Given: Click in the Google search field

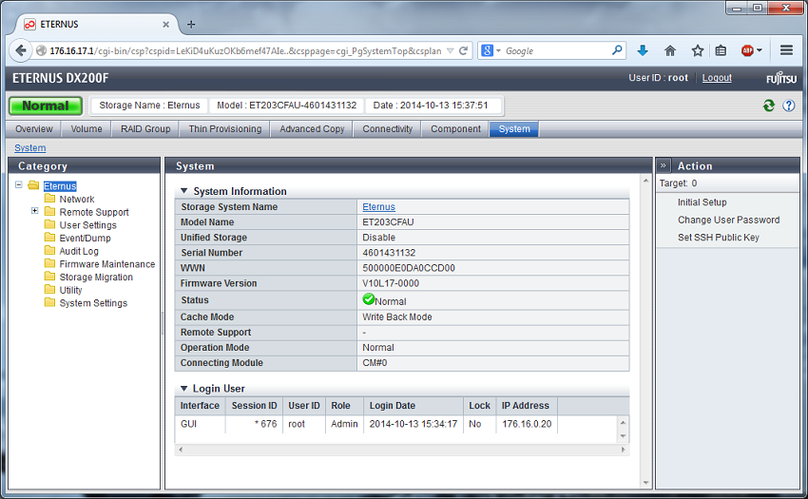Looking at the screenshot, I should click(x=556, y=50).
